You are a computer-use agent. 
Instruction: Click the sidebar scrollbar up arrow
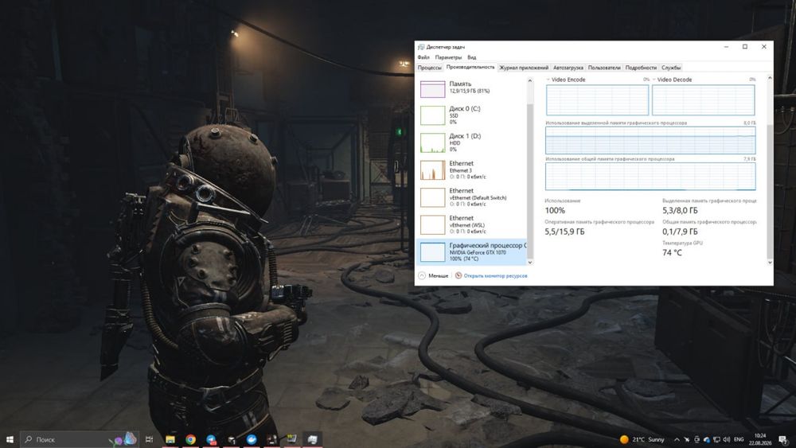530,80
